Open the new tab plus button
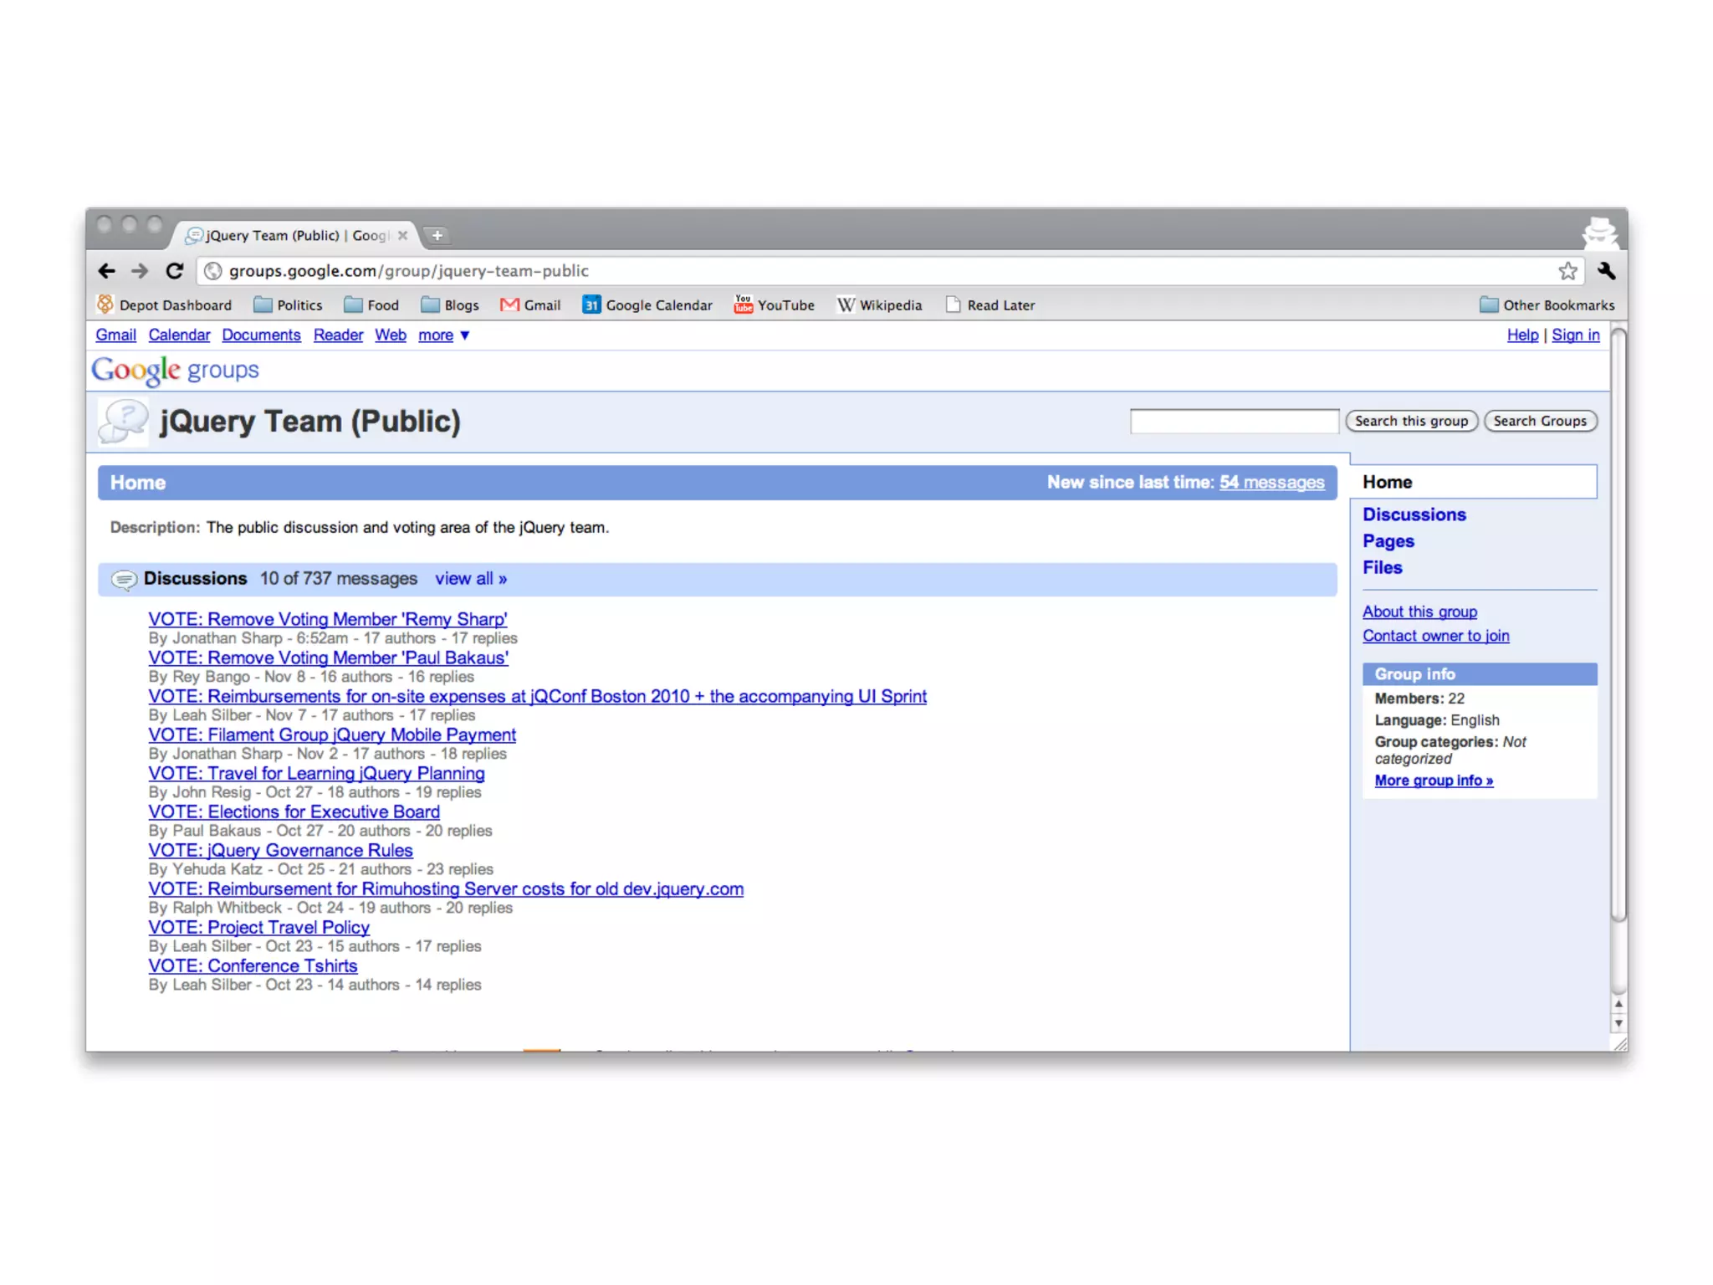 pos(437,236)
